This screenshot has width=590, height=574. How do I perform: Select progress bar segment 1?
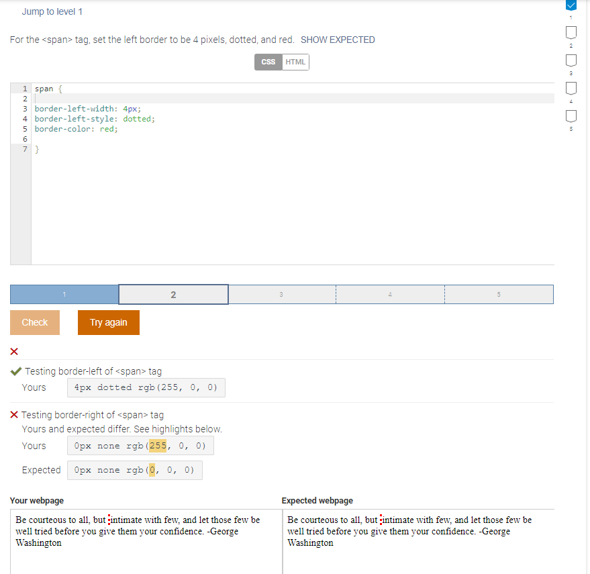tap(64, 294)
